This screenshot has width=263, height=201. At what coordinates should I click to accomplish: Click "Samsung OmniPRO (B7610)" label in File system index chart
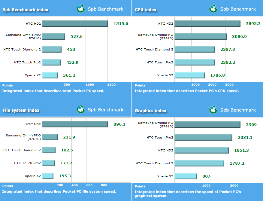pyautogui.click(x=23, y=137)
